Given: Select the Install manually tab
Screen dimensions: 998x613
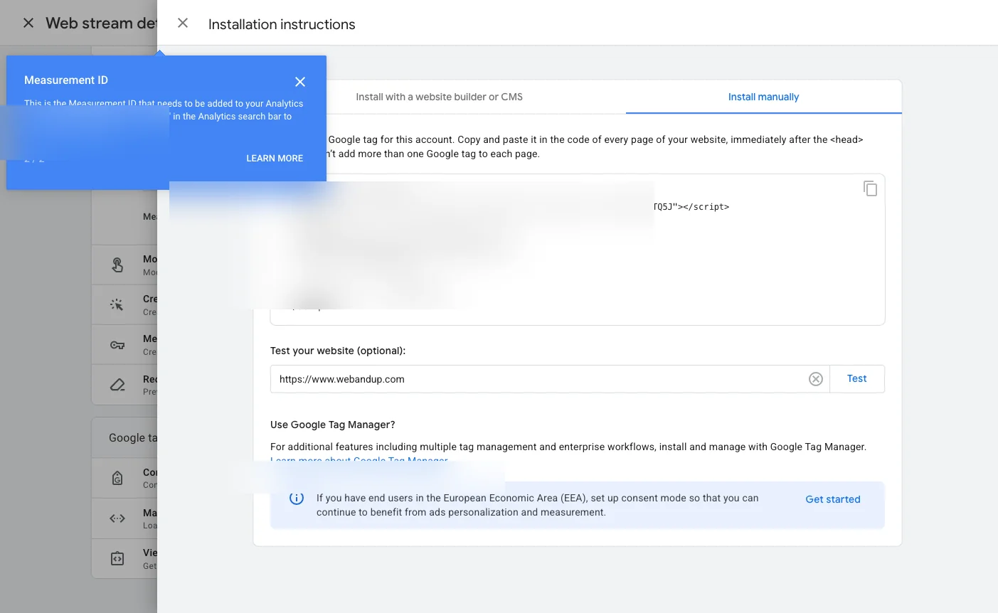Looking at the screenshot, I should coord(763,97).
